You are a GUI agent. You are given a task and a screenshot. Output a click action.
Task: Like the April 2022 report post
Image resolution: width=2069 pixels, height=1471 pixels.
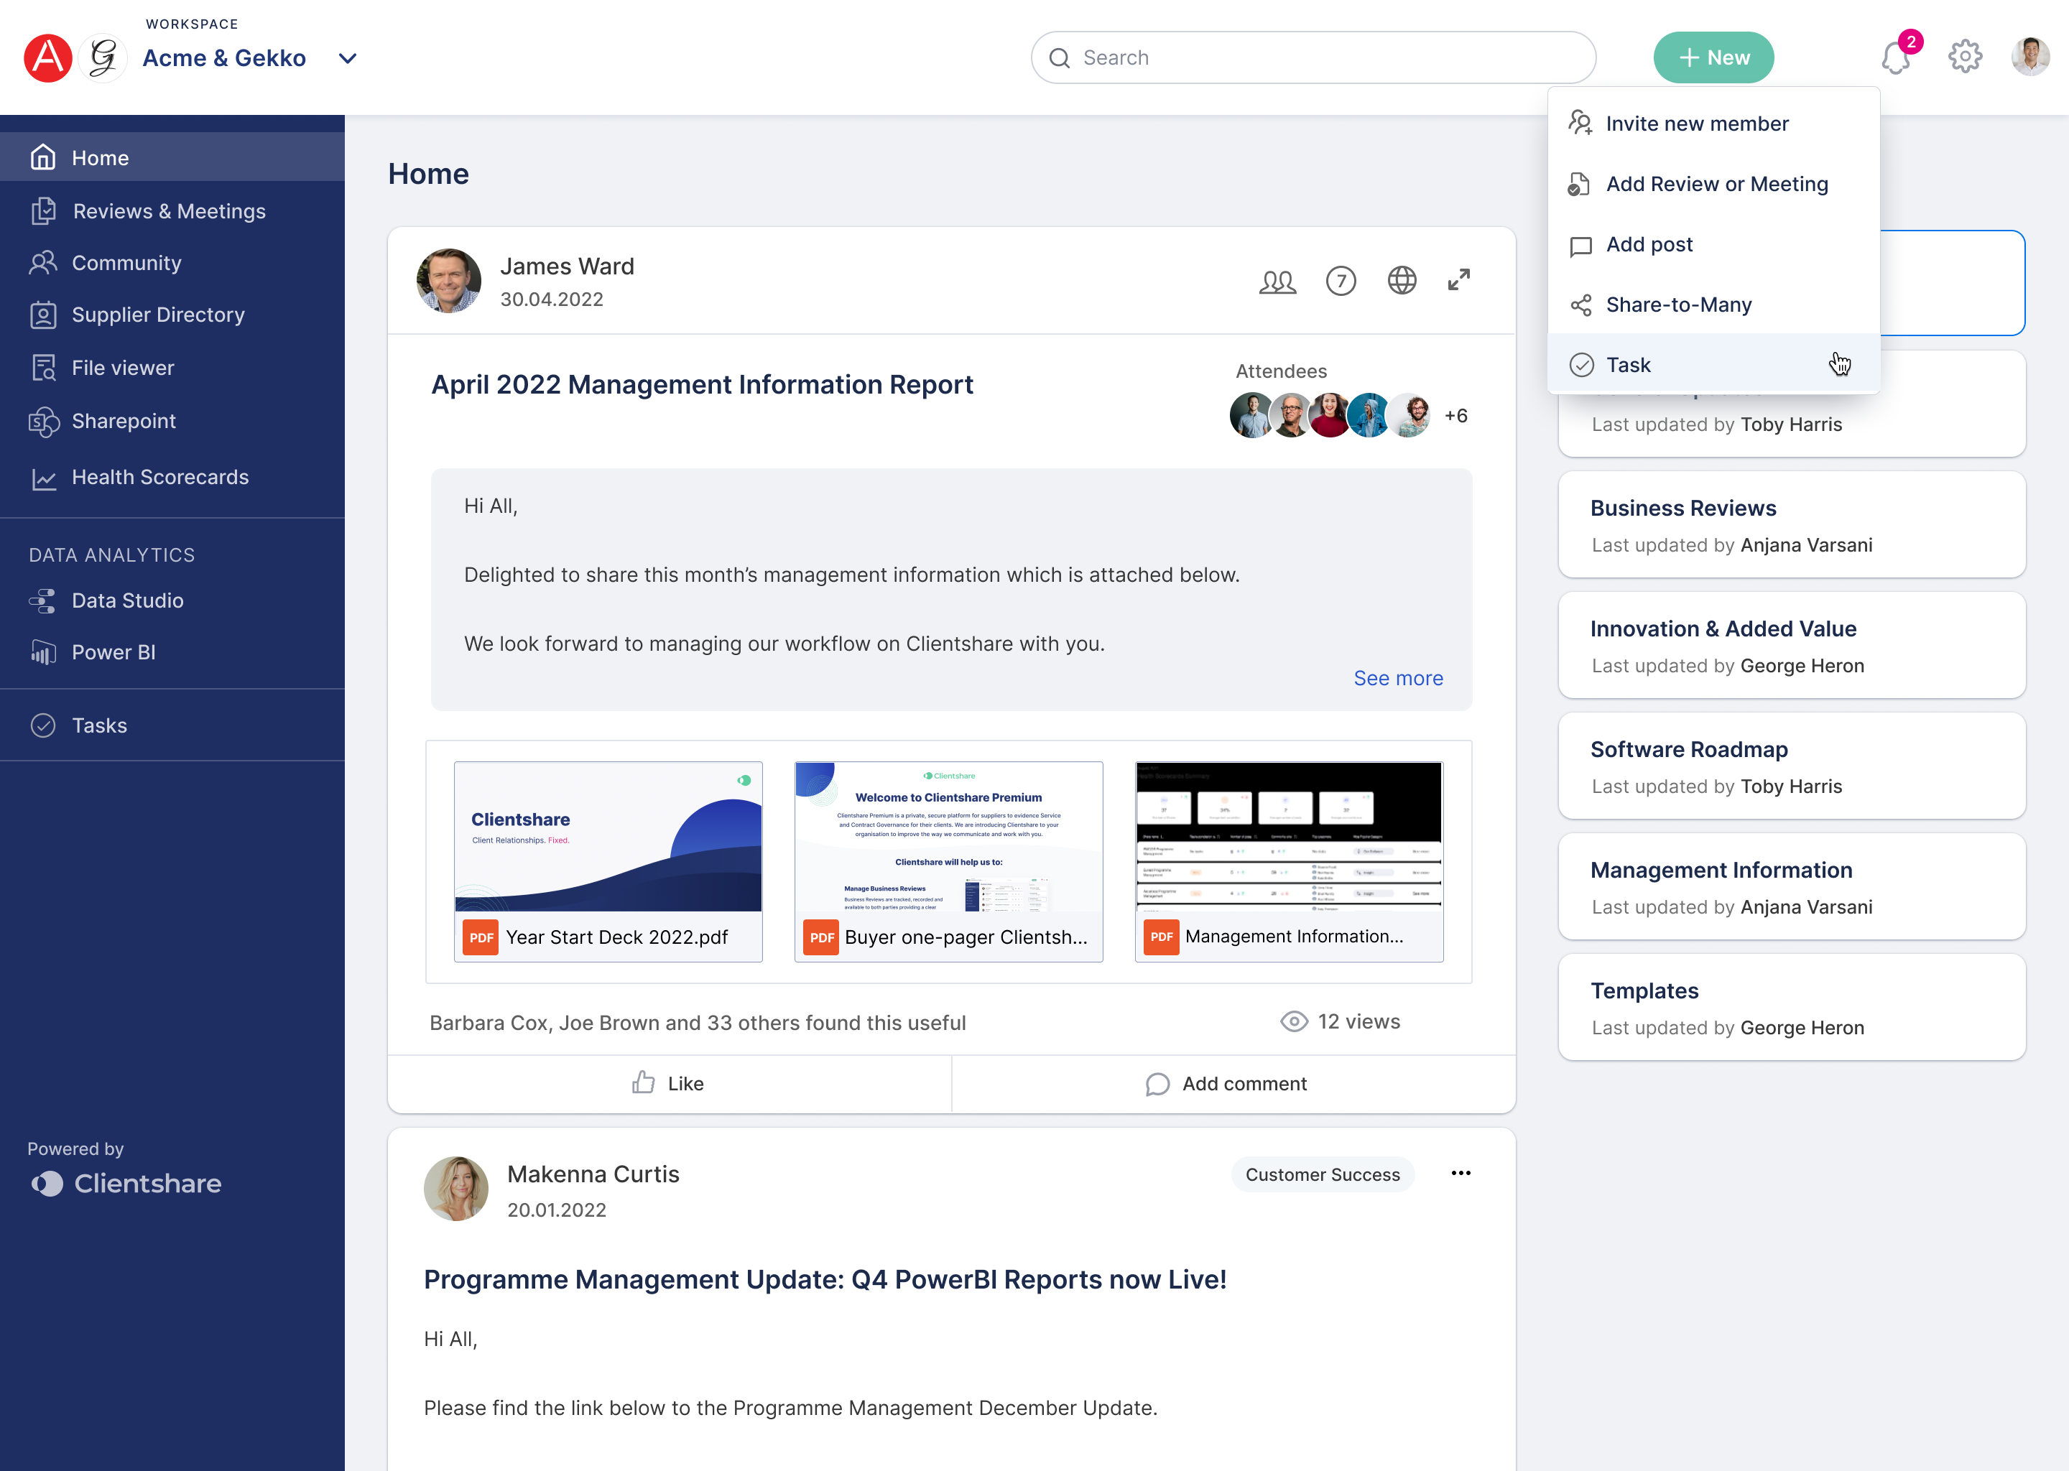click(x=667, y=1083)
